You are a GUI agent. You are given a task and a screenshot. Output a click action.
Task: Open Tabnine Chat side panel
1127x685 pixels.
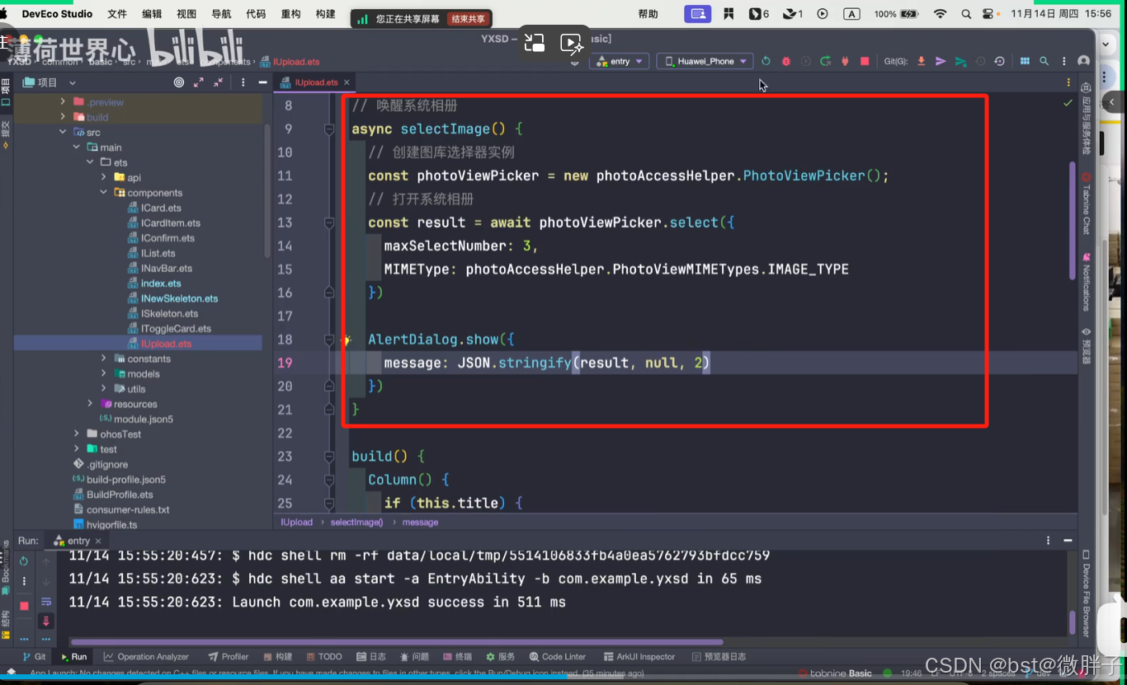point(1086,204)
